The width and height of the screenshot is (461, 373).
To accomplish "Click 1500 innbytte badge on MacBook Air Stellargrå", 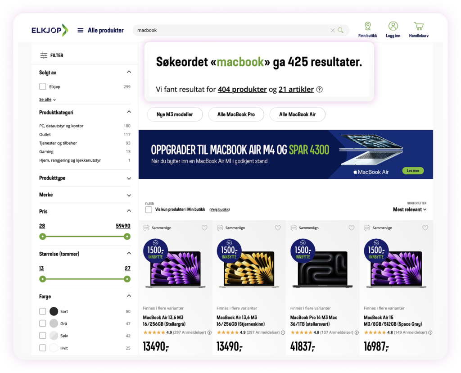I will point(155,250).
